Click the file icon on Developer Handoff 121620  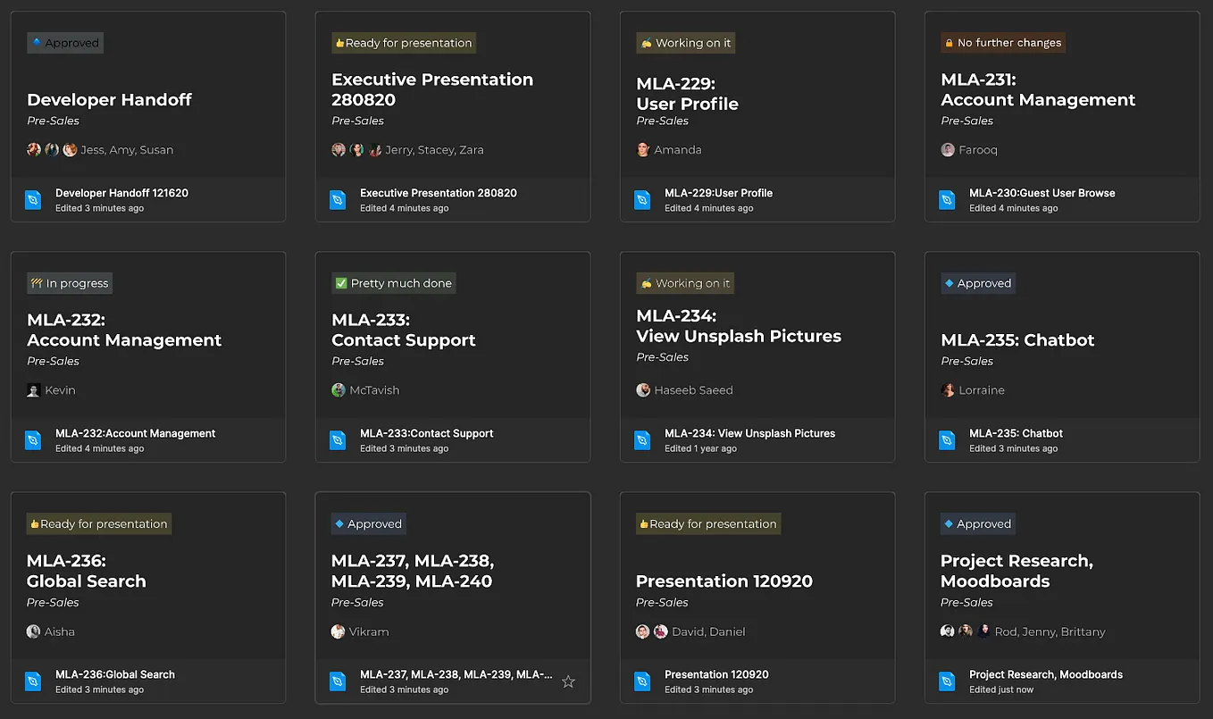point(32,199)
